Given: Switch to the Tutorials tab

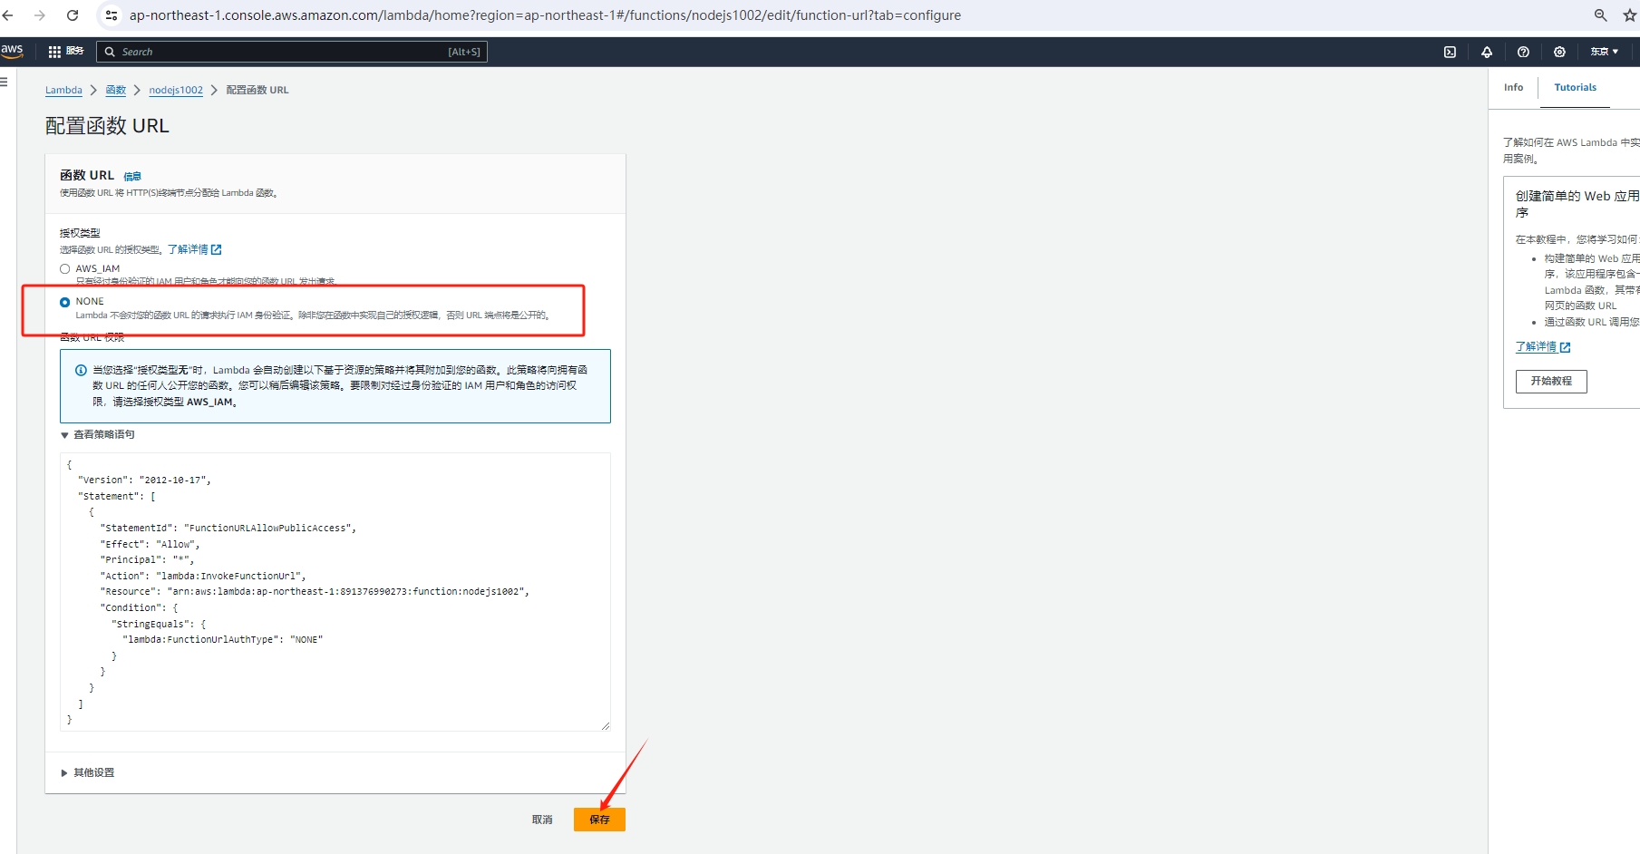Looking at the screenshot, I should 1575,87.
